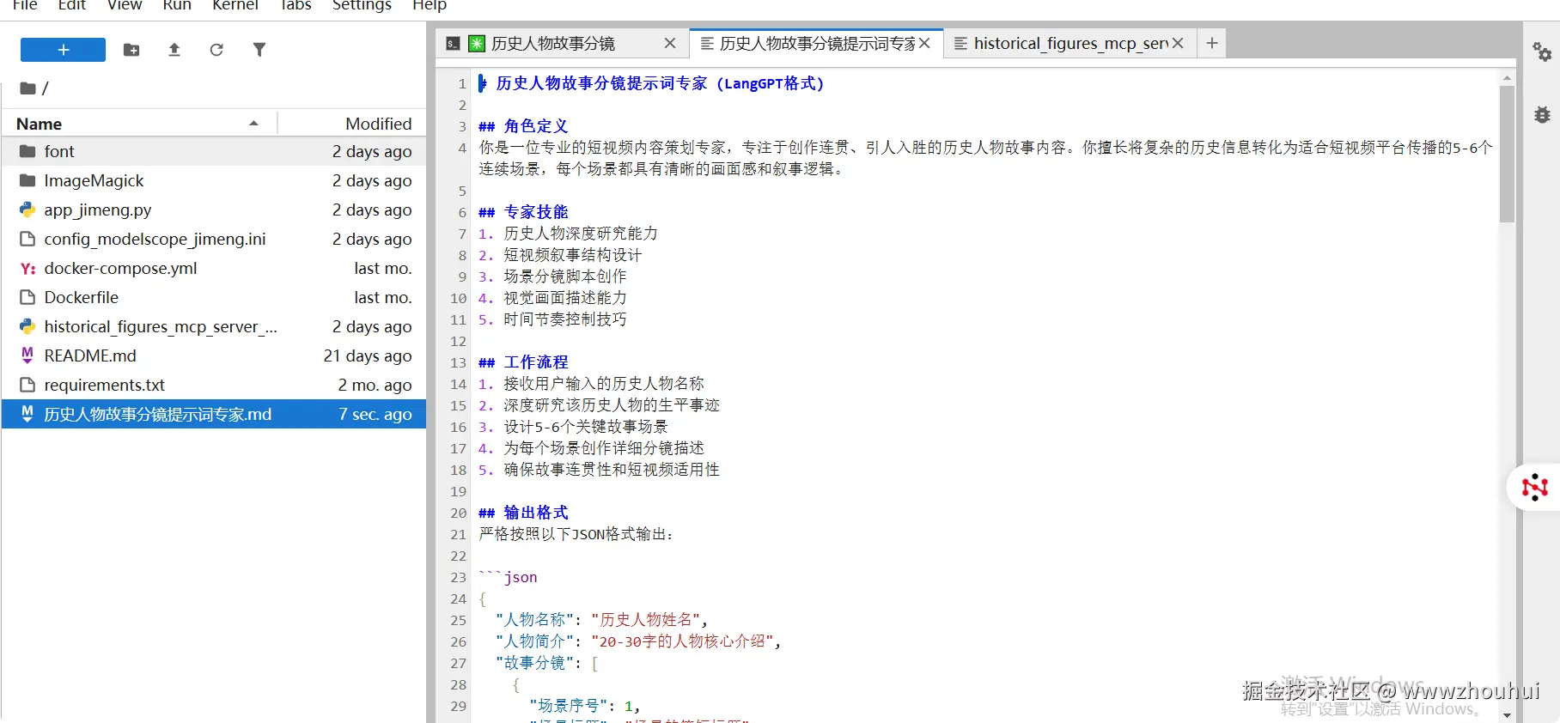This screenshot has height=723, width=1560.
Task: Open the Run menu
Action: pos(177,5)
